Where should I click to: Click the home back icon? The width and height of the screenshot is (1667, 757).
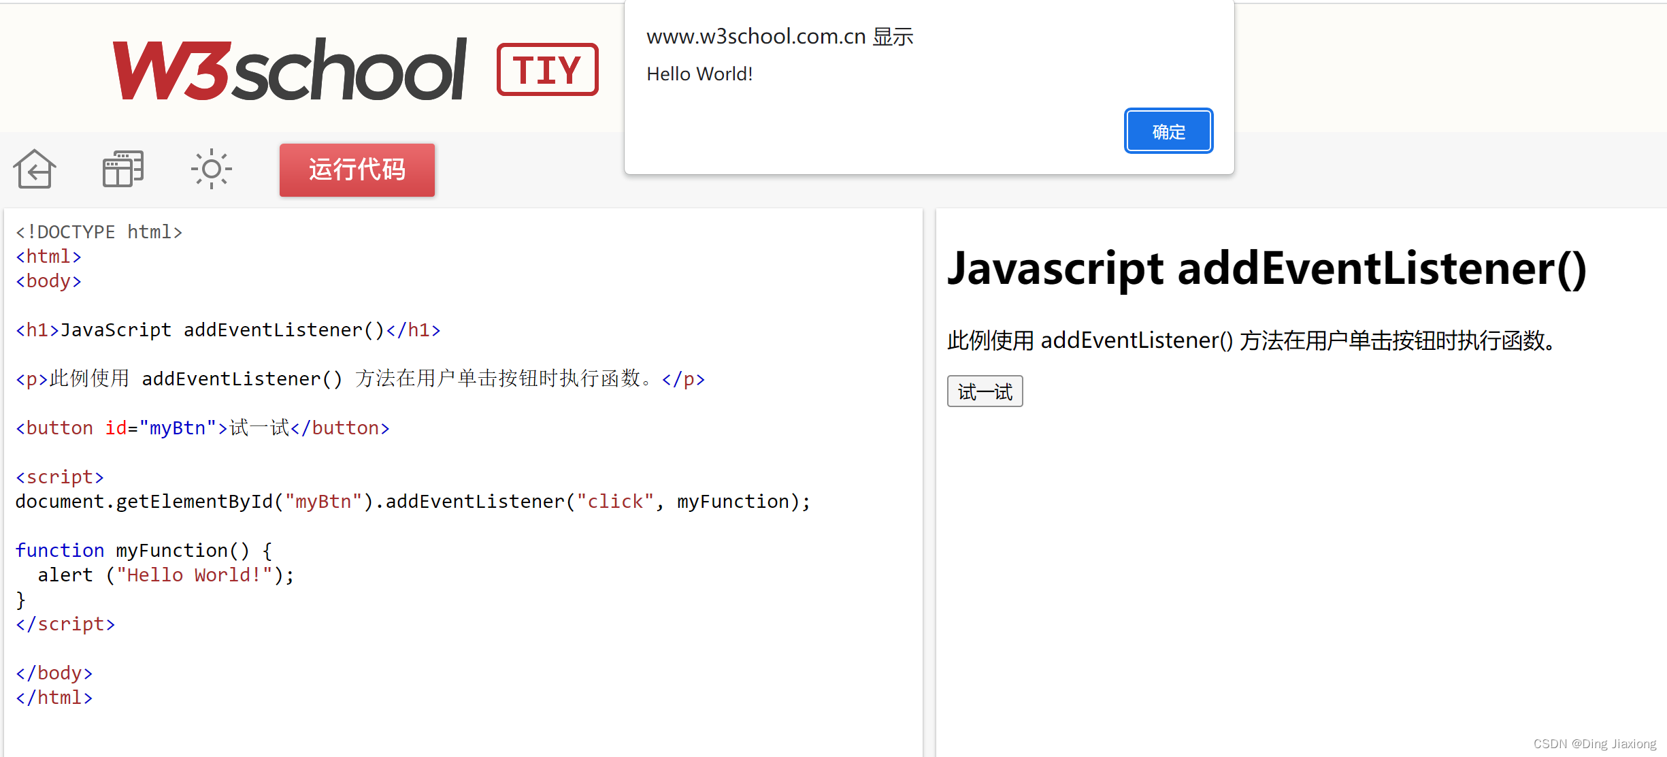tap(35, 169)
